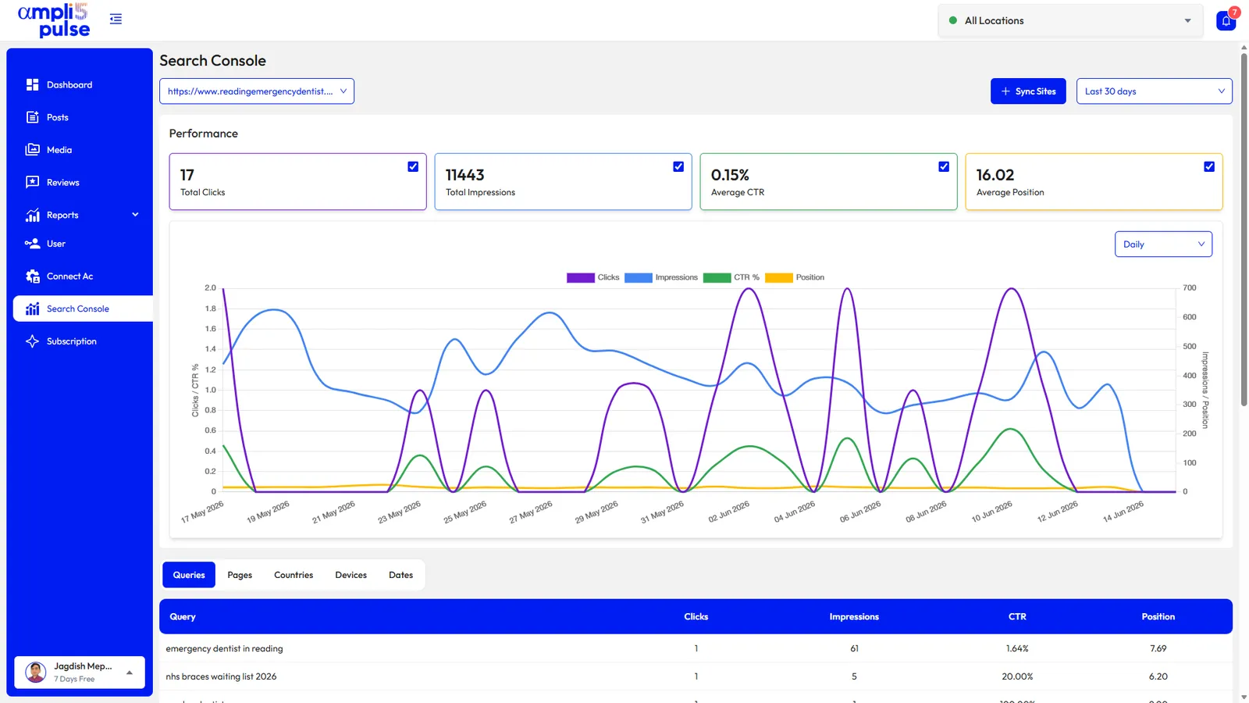Click the 20.00% CTR cell
1249x703 pixels.
pyautogui.click(x=1017, y=676)
